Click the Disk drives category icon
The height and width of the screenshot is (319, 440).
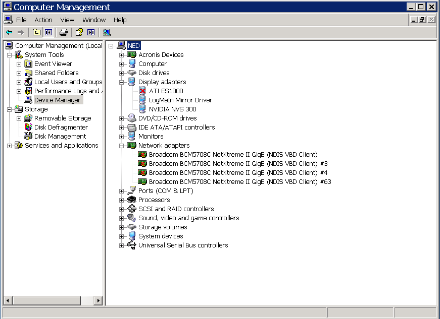coord(132,73)
